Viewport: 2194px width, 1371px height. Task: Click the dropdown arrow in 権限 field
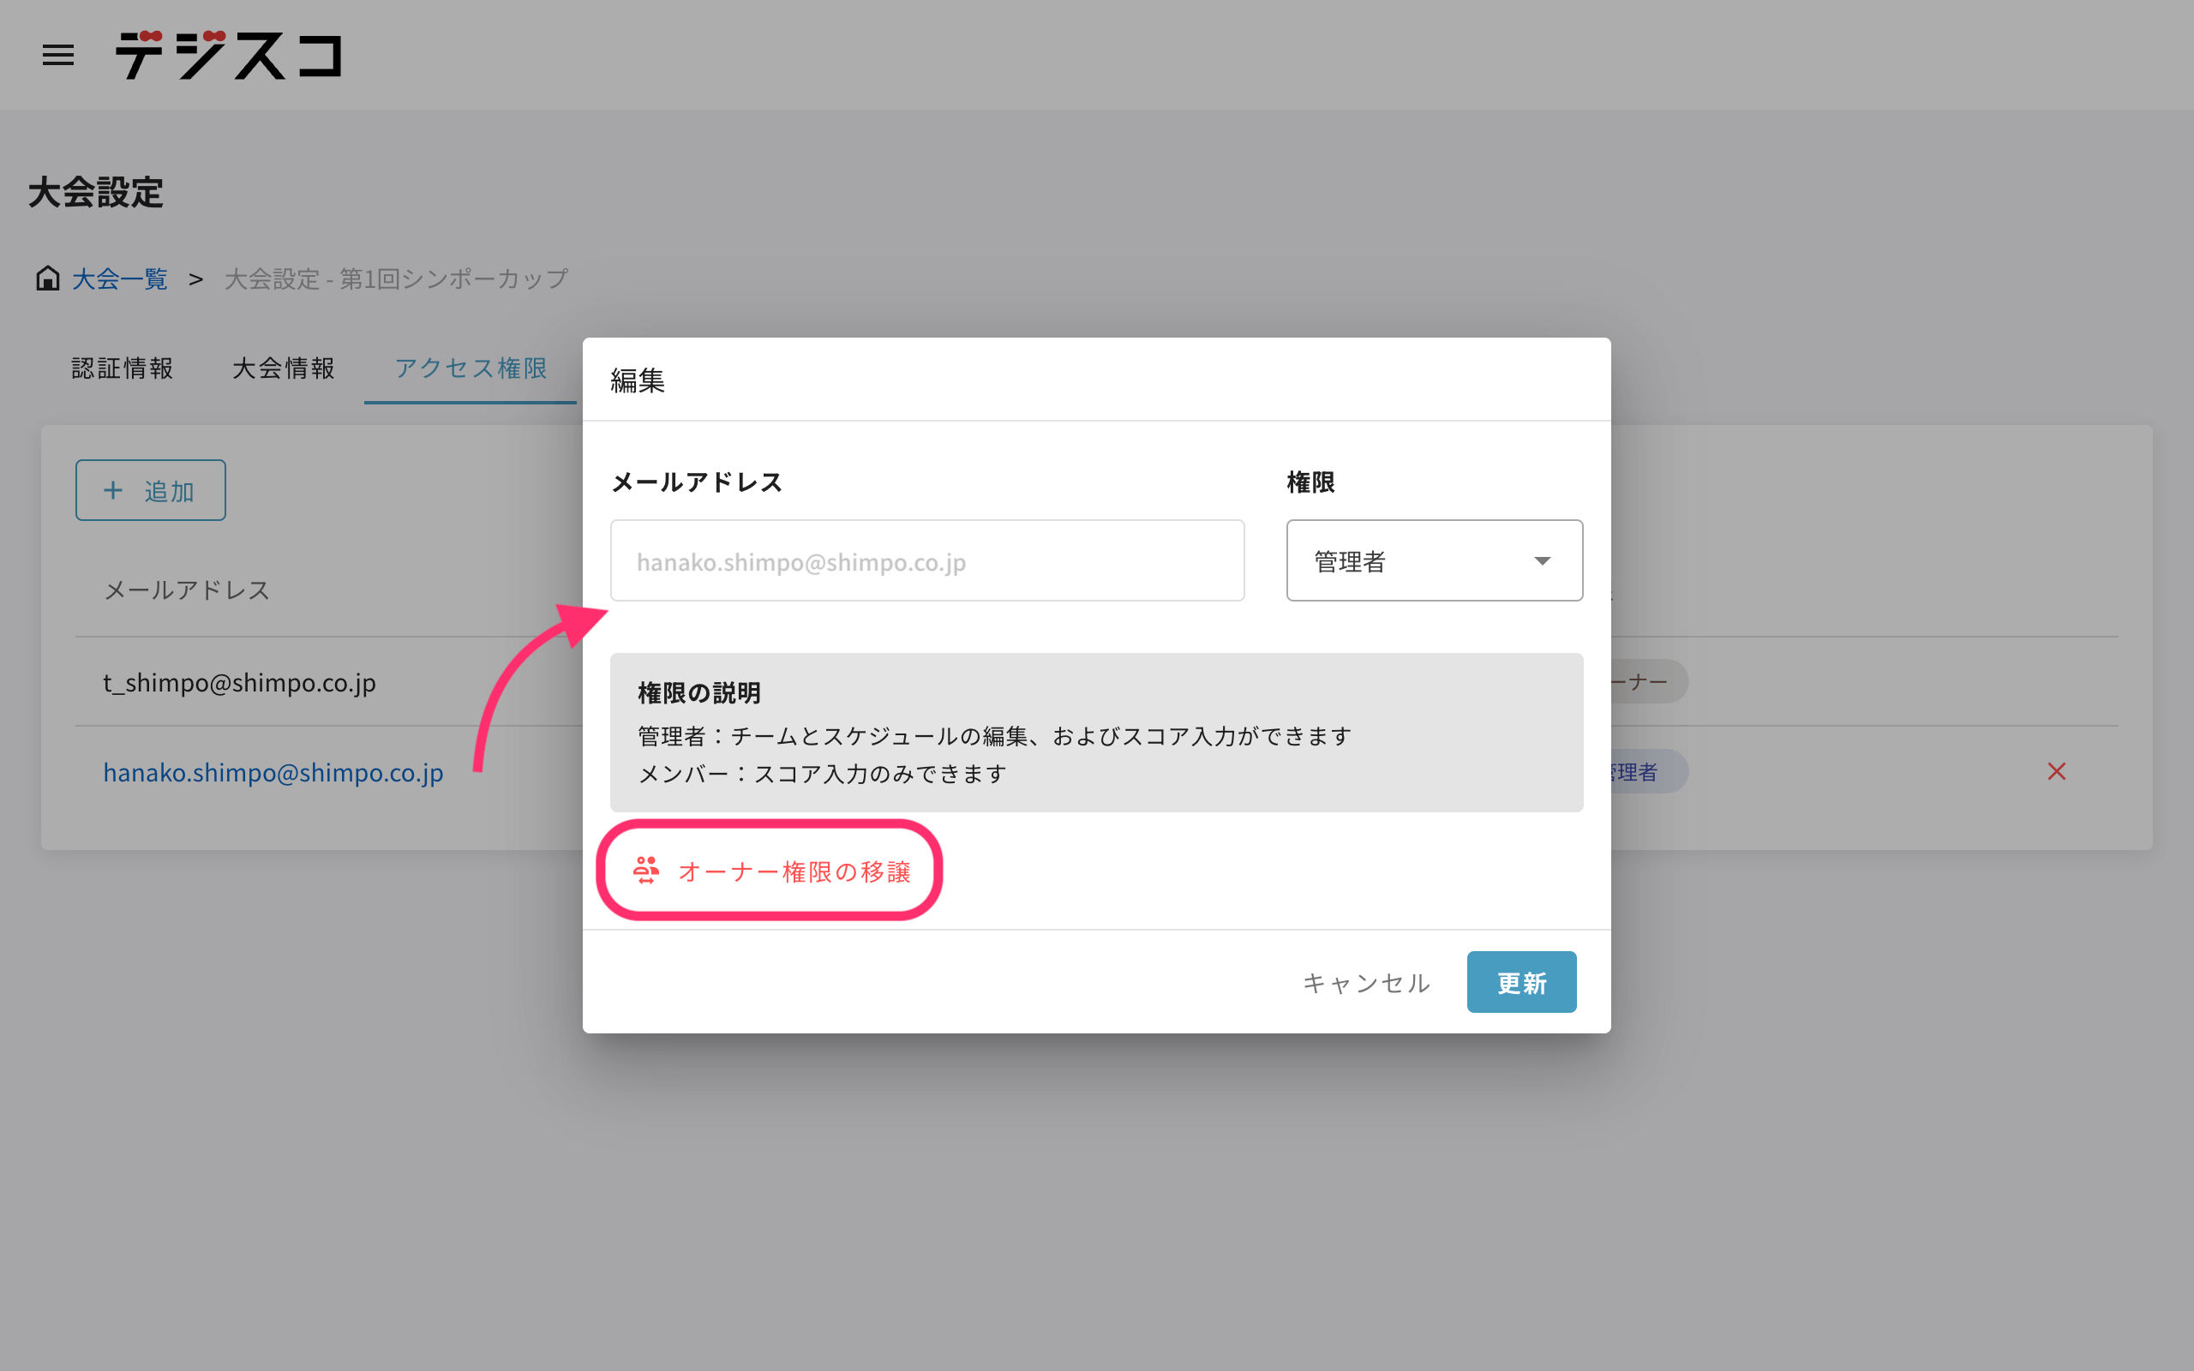coord(1542,561)
